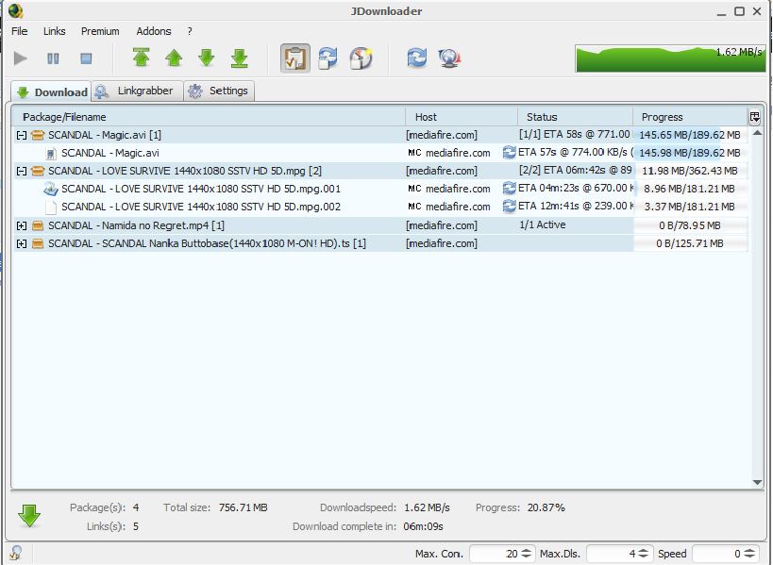Click the Magic.avi package folder icon
The height and width of the screenshot is (565, 773).
click(38, 135)
